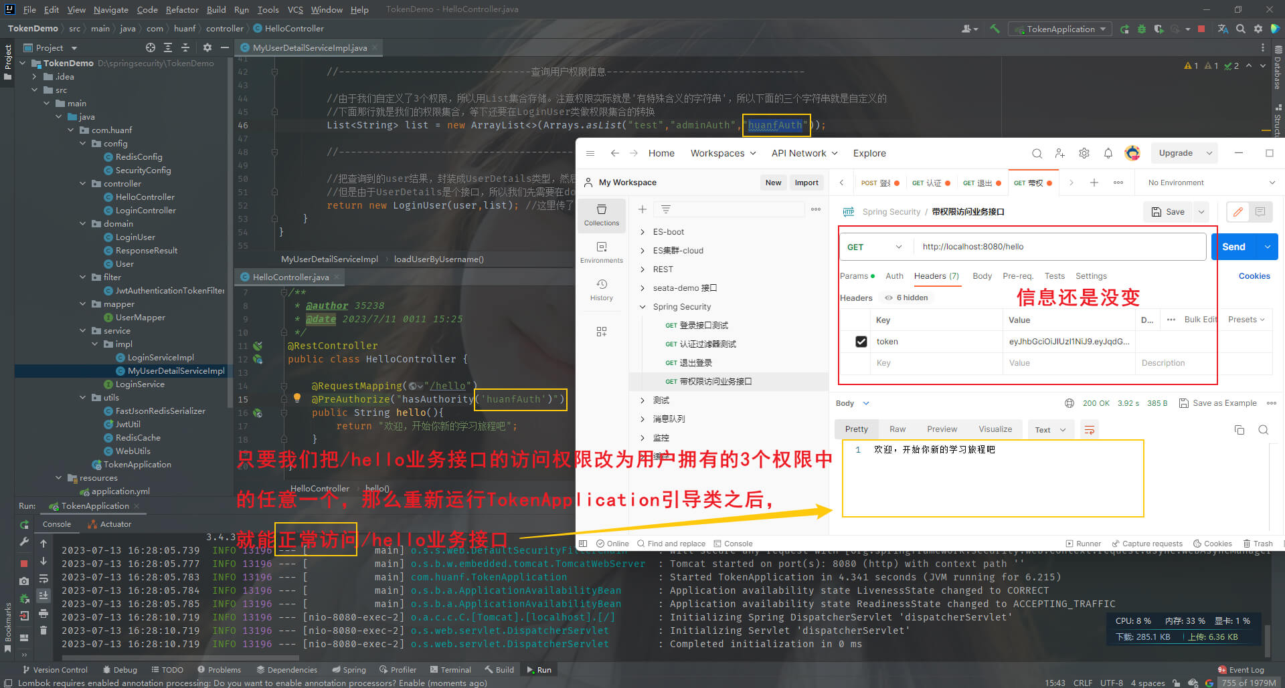1285x688 pixels.
Task: Switch to Raw tab in Postman response
Action: [x=897, y=429]
